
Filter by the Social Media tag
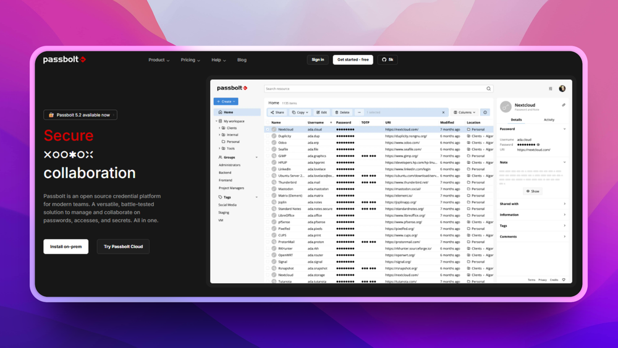pyautogui.click(x=227, y=205)
